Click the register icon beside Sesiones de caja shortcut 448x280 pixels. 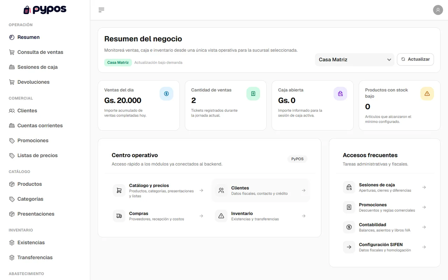[349, 187]
